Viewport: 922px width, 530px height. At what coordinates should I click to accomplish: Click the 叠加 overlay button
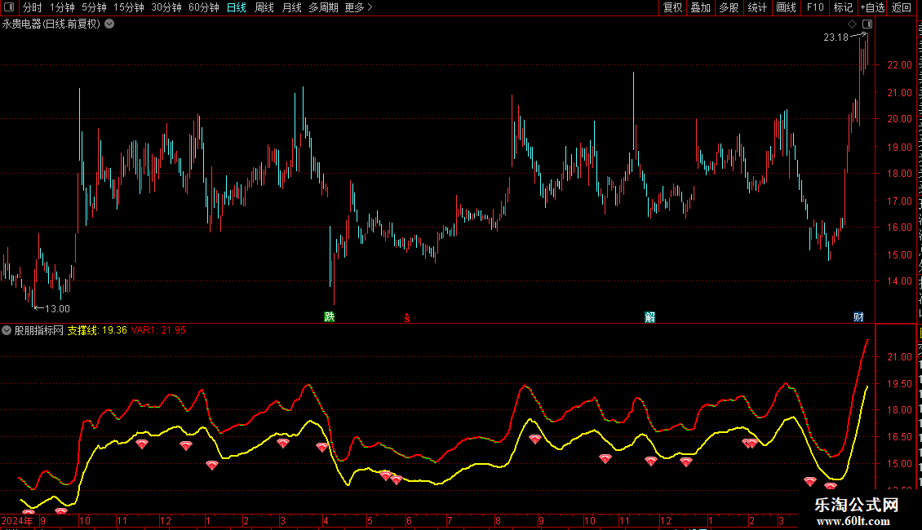click(700, 7)
